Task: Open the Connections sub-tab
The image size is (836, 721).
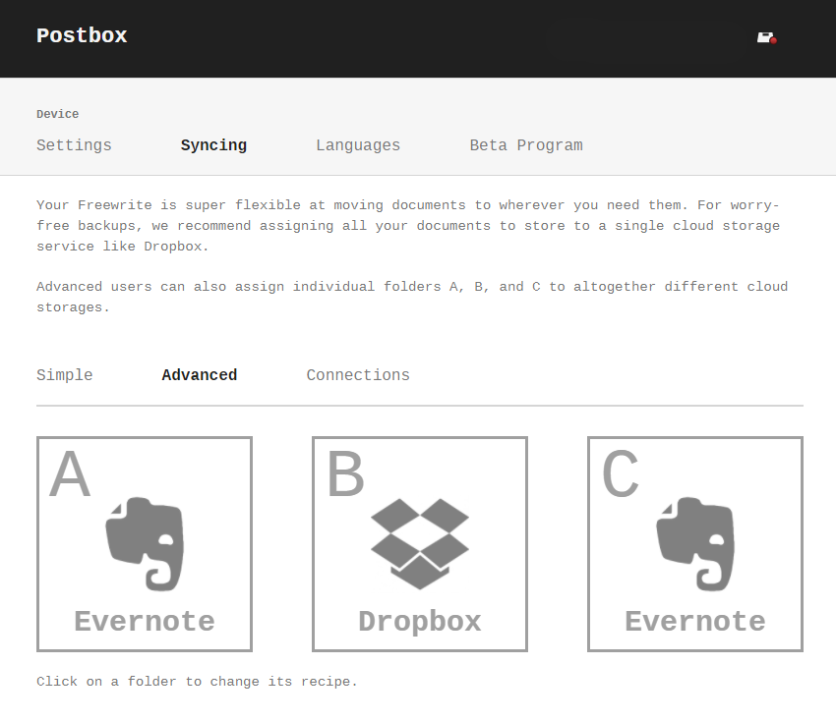Action: pos(358,375)
